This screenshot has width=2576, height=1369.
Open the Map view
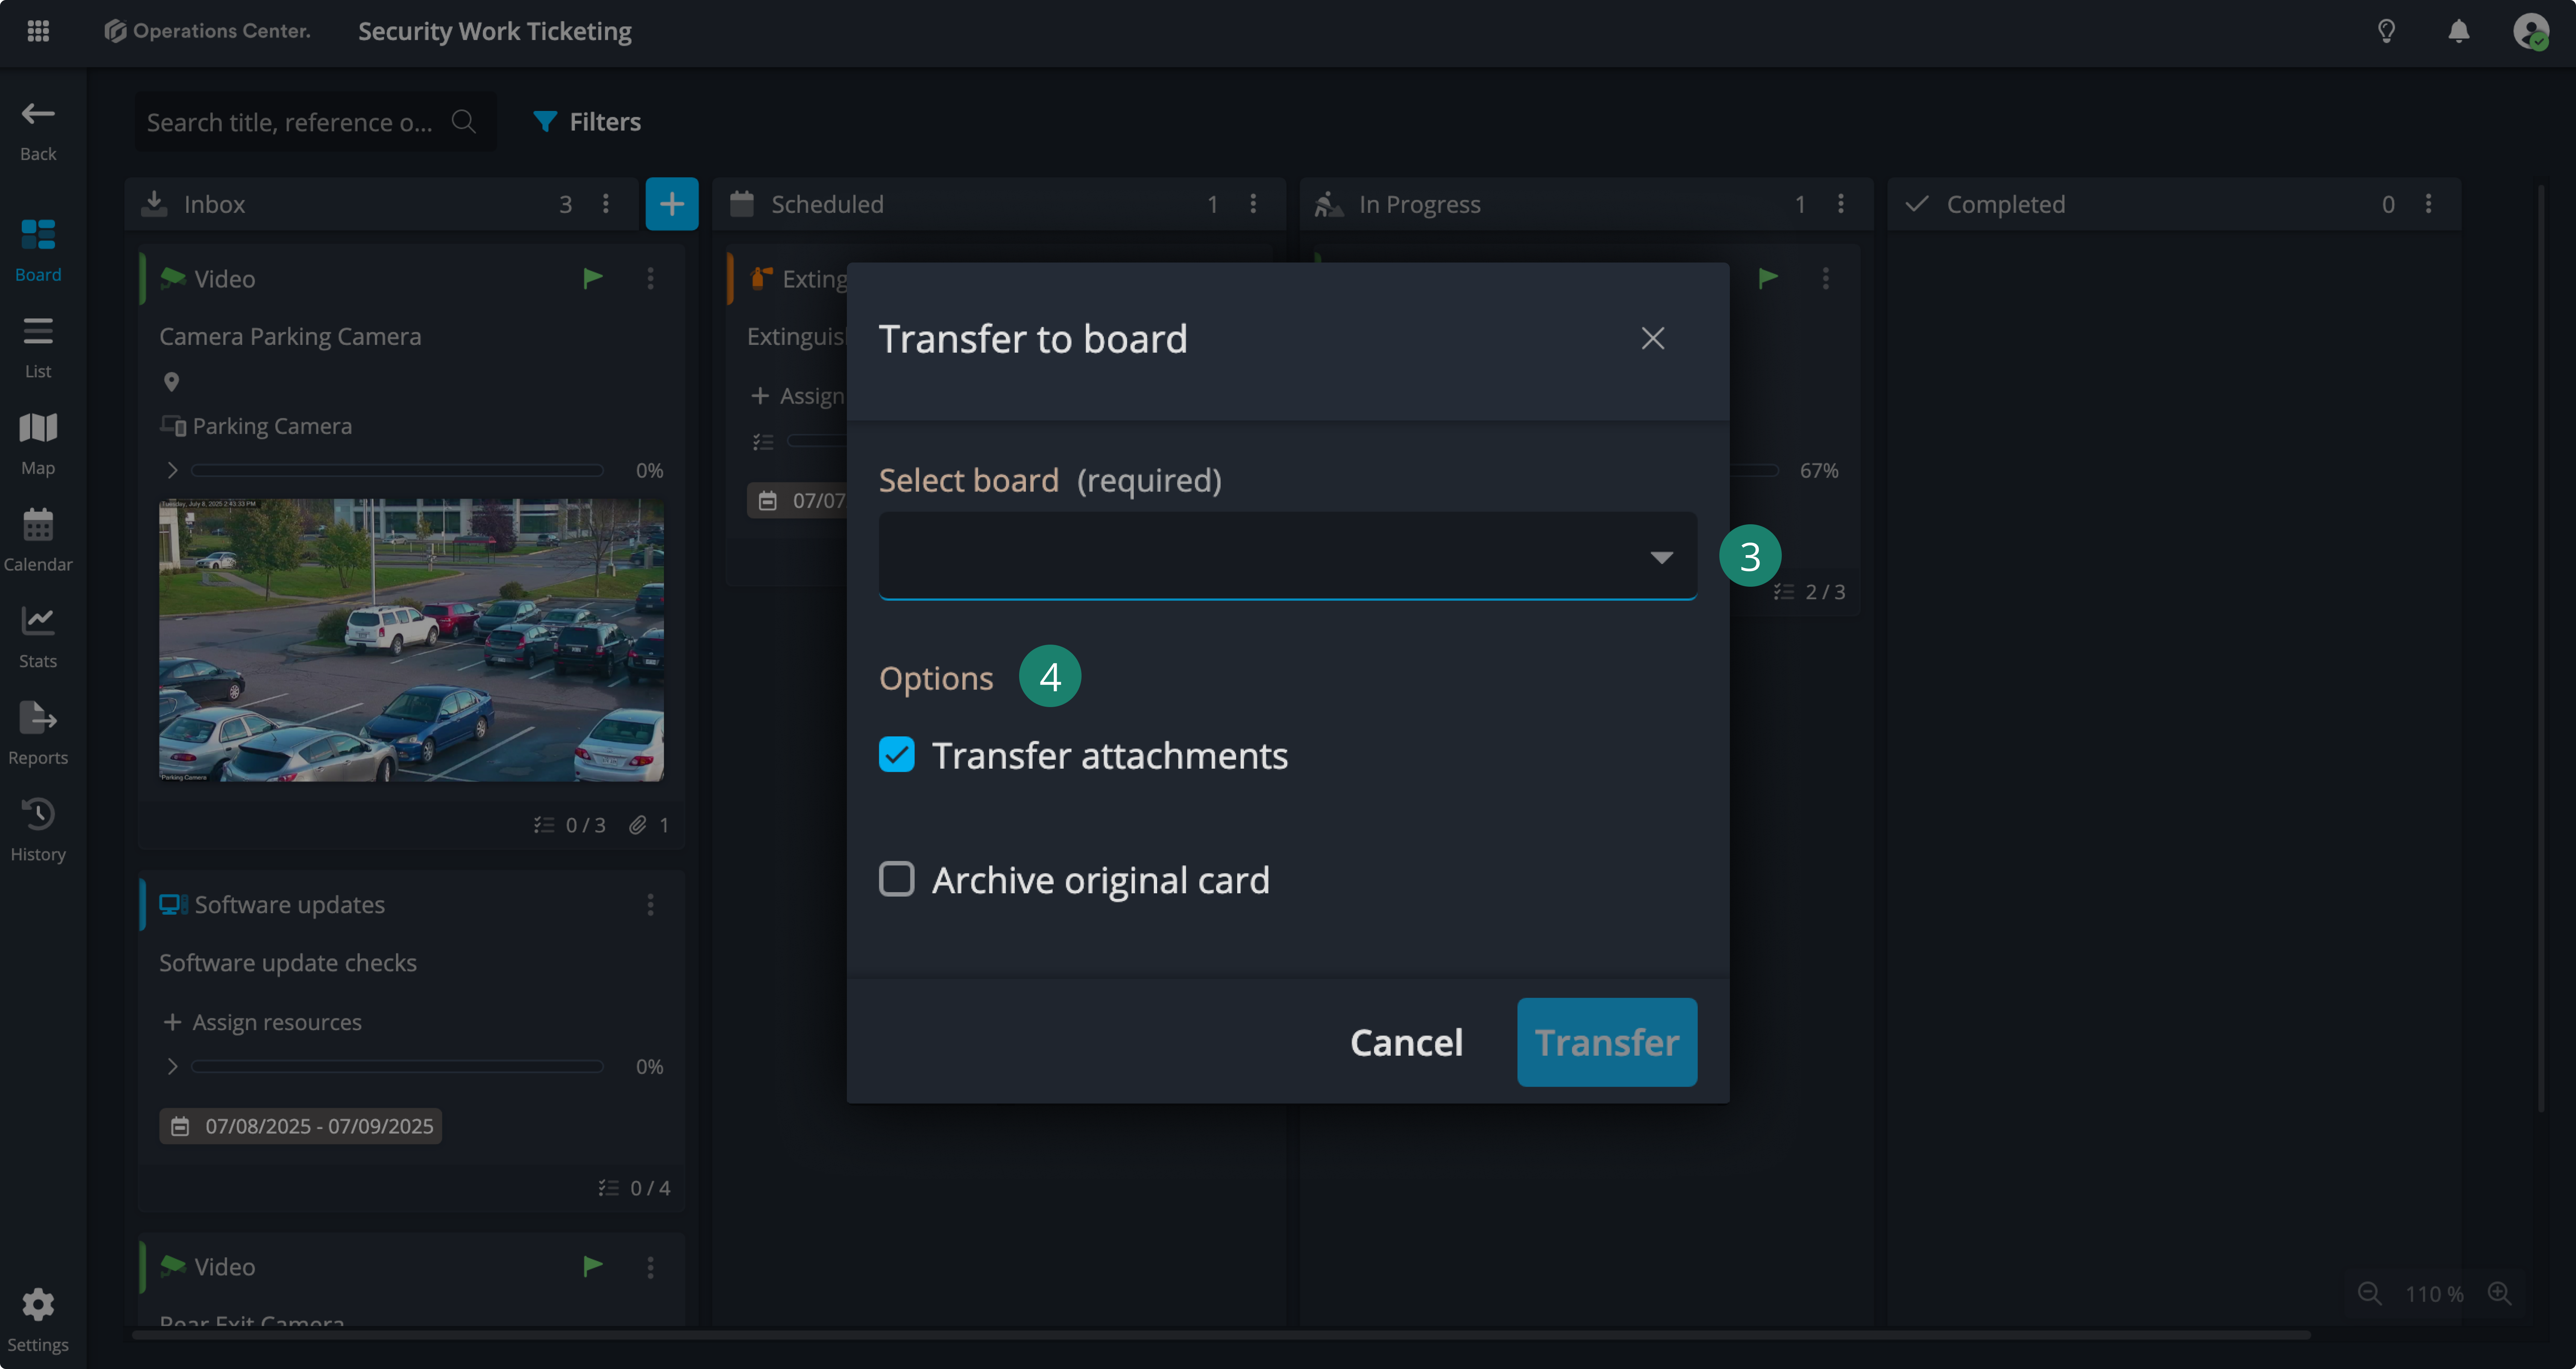click(x=38, y=444)
